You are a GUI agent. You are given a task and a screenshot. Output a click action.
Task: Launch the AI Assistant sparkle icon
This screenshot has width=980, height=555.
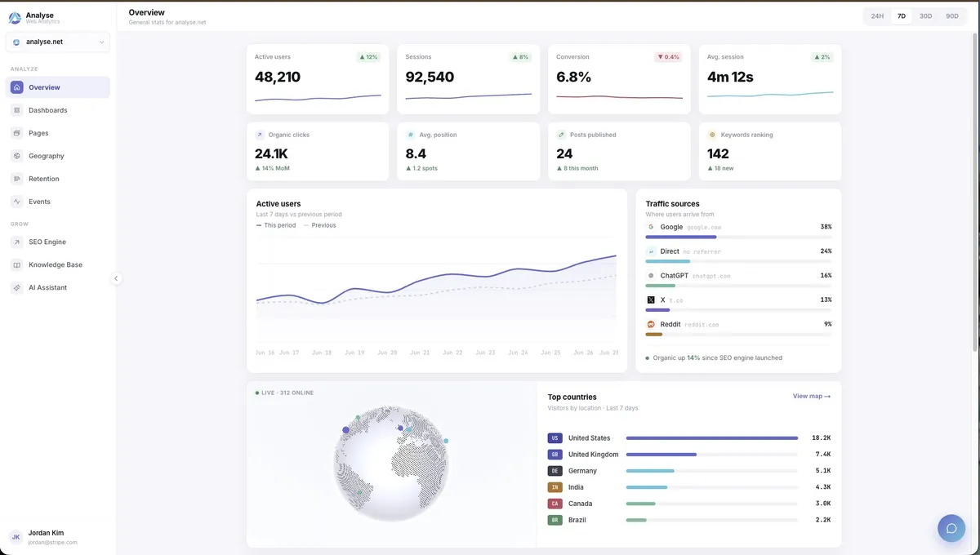point(17,287)
